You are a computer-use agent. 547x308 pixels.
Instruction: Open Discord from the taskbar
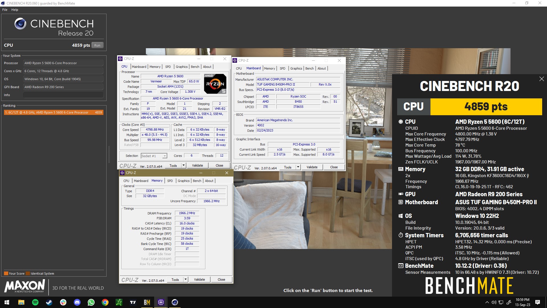tap(77, 302)
